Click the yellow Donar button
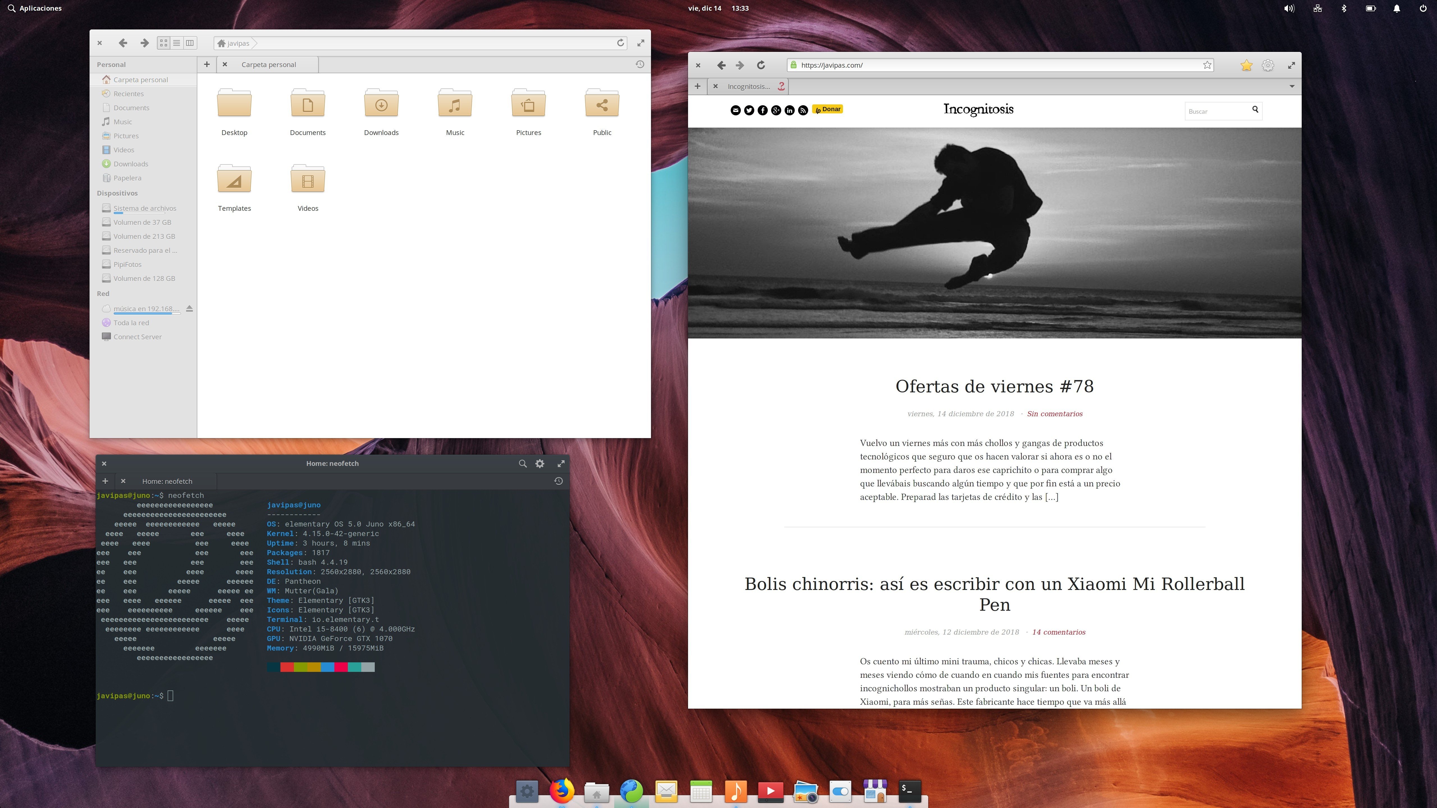This screenshot has height=808, width=1437. (827, 109)
